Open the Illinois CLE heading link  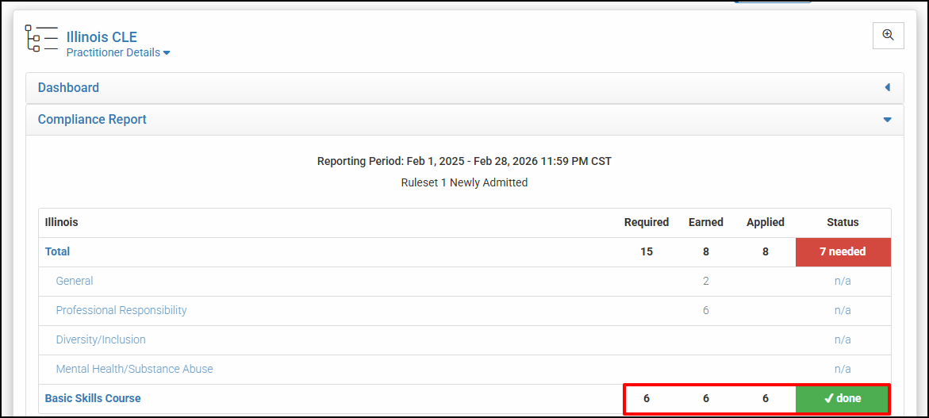pos(102,37)
